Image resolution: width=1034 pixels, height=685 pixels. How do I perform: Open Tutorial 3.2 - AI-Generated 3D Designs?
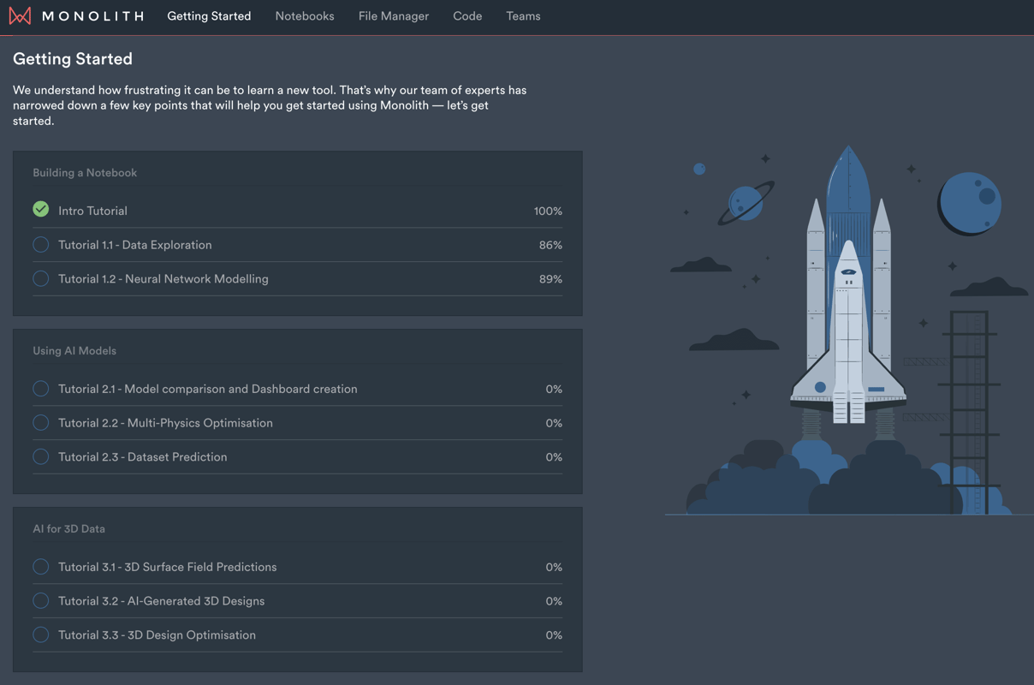point(161,600)
